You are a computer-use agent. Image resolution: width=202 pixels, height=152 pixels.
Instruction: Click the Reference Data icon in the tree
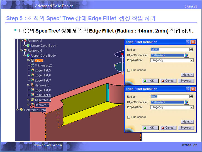tap(21, 109)
